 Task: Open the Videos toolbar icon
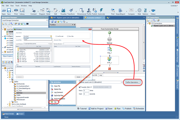(x=153, y=11)
